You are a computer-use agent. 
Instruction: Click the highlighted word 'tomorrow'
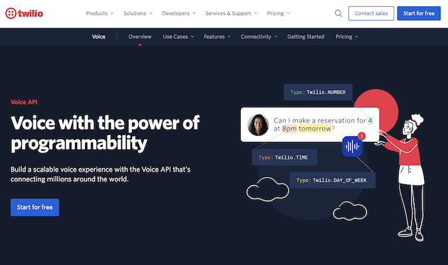click(315, 129)
